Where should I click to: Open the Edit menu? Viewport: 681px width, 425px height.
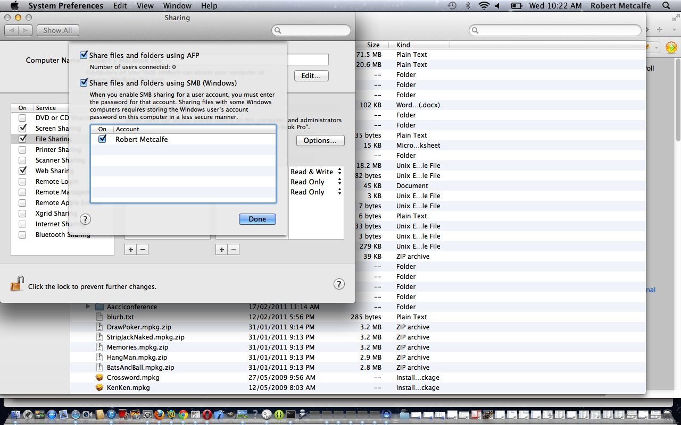click(x=120, y=6)
